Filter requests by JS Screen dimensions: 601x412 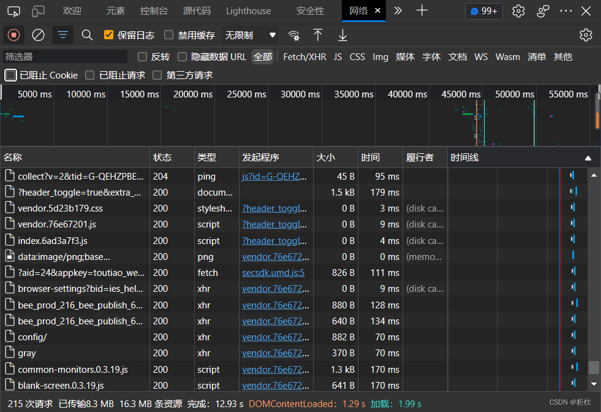coord(338,57)
